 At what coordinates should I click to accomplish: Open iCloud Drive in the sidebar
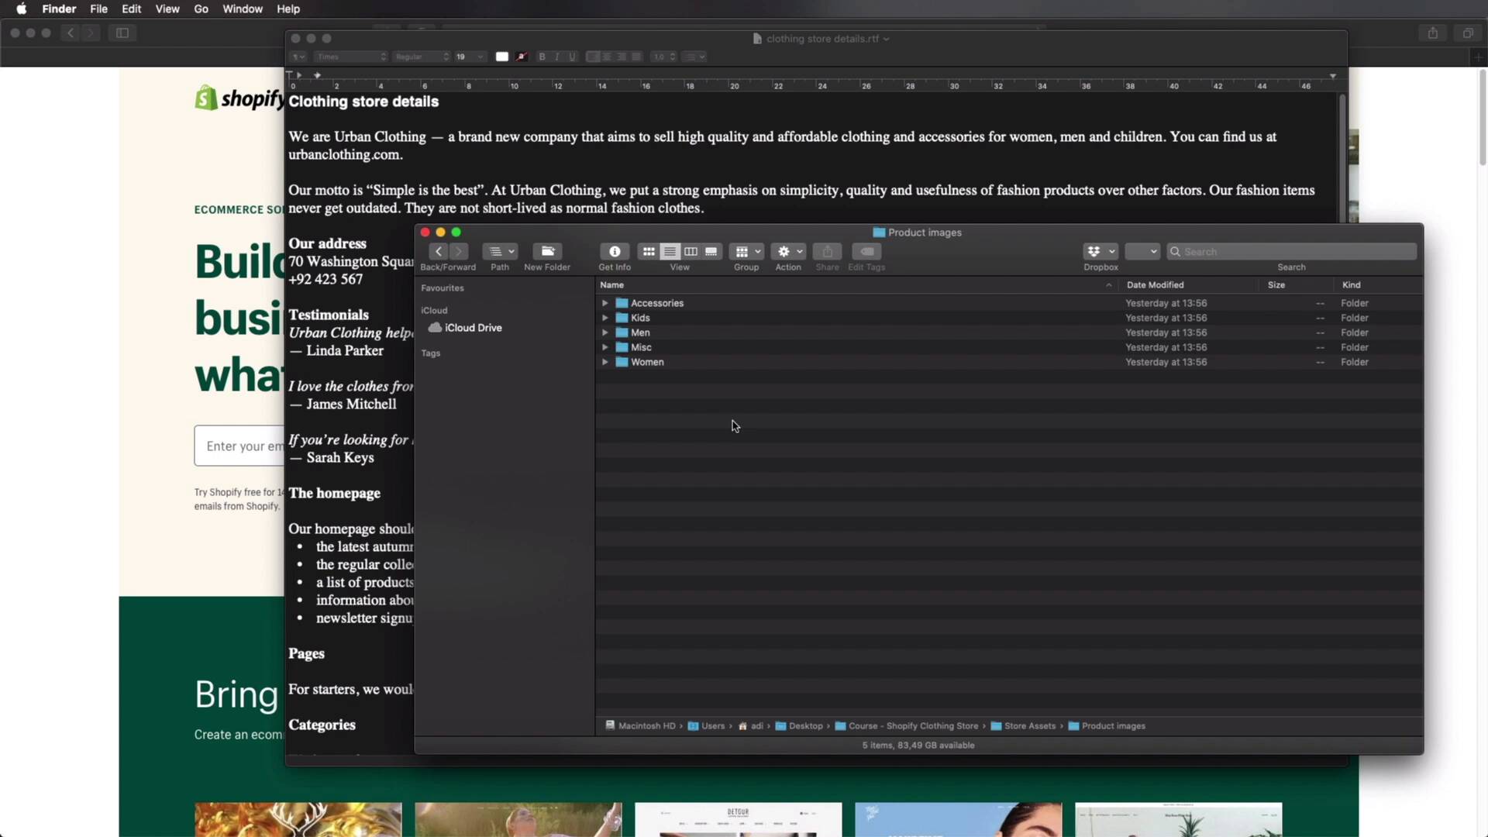click(473, 328)
